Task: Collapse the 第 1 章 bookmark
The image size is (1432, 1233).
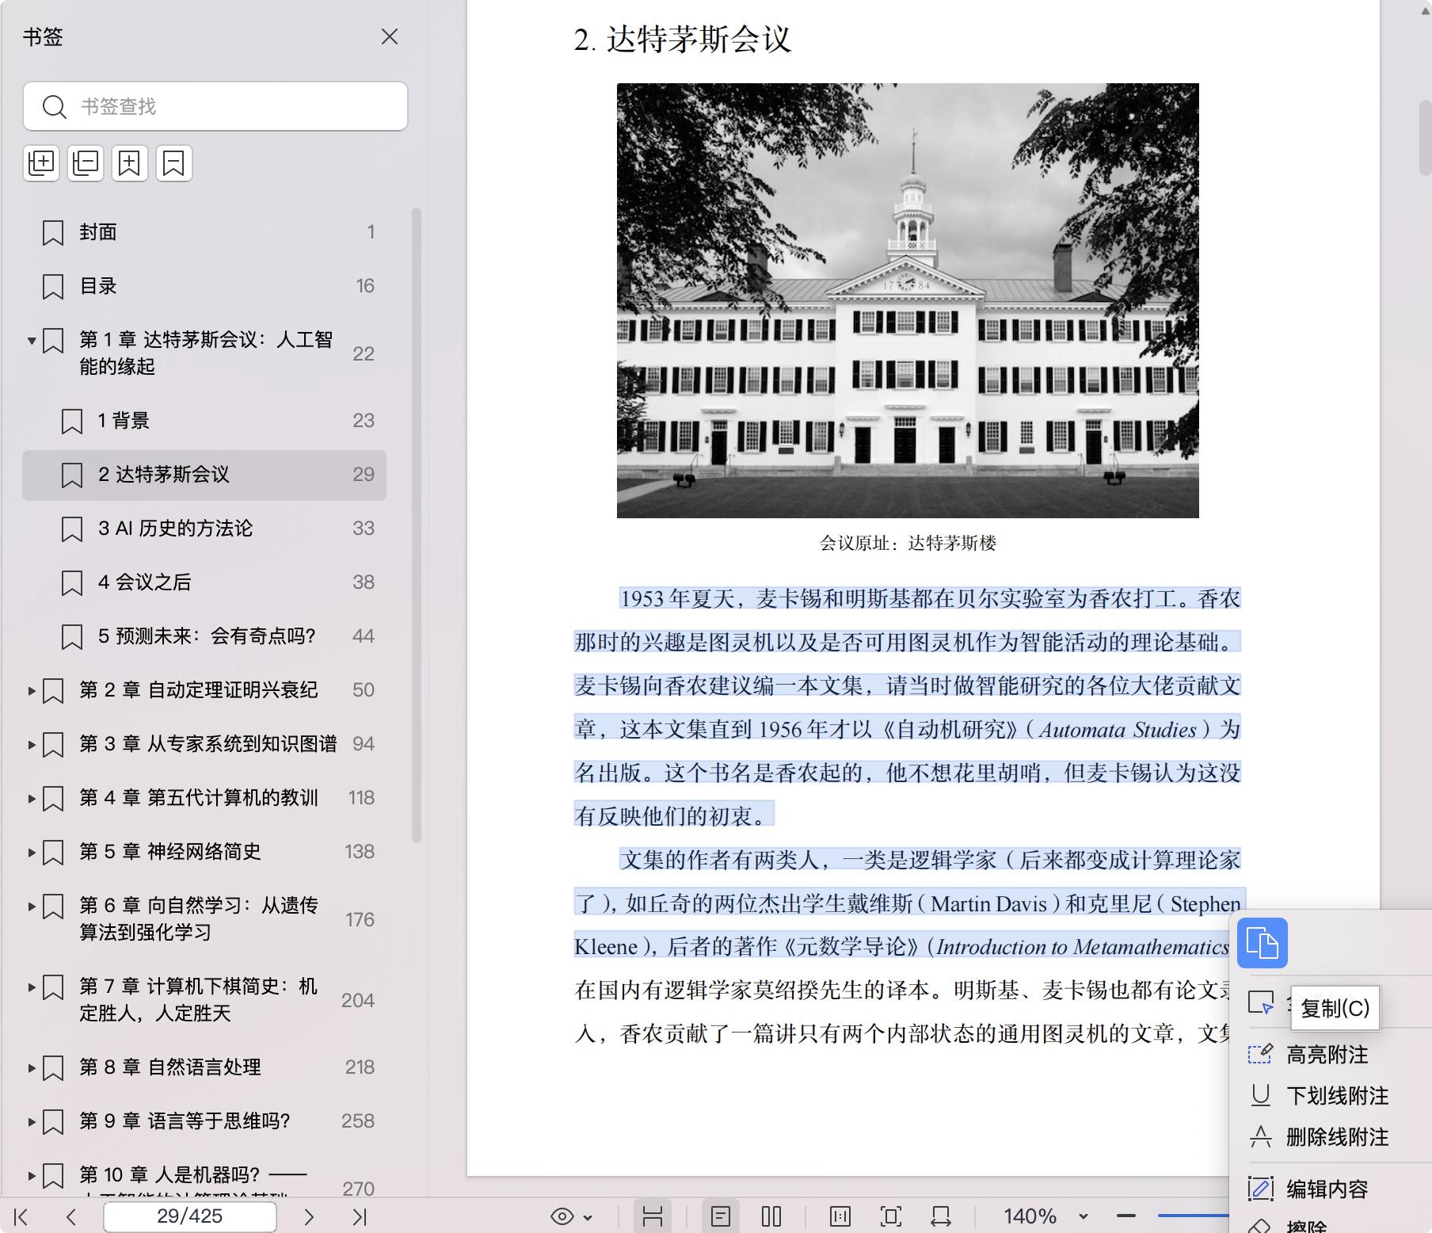Action: pos(32,341)
